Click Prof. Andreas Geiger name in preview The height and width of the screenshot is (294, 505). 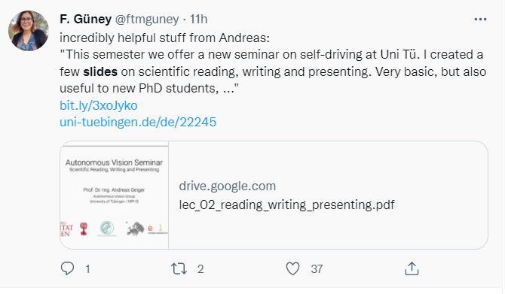(x=114, y=190)
